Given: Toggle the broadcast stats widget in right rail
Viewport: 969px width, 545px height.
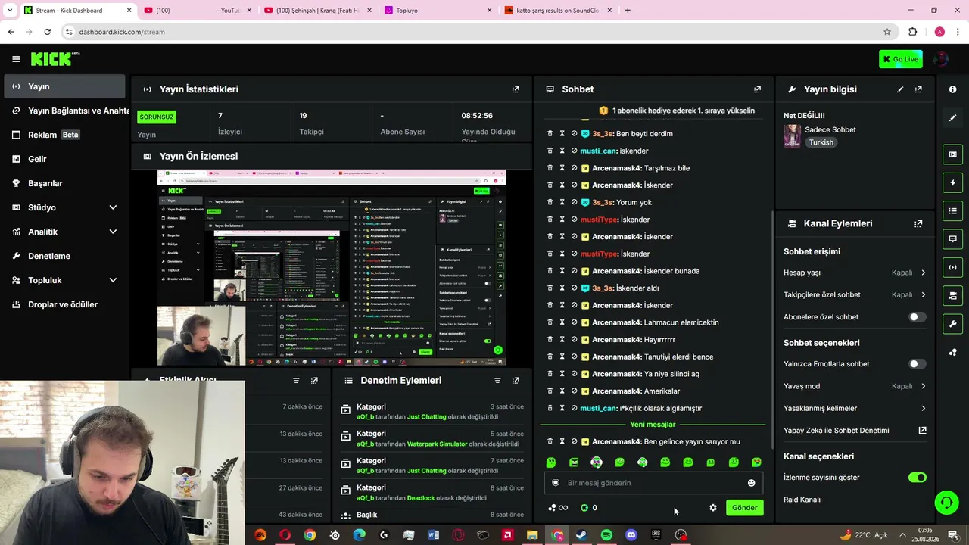Looking at the screenshot, I should [x=952, y=267].
